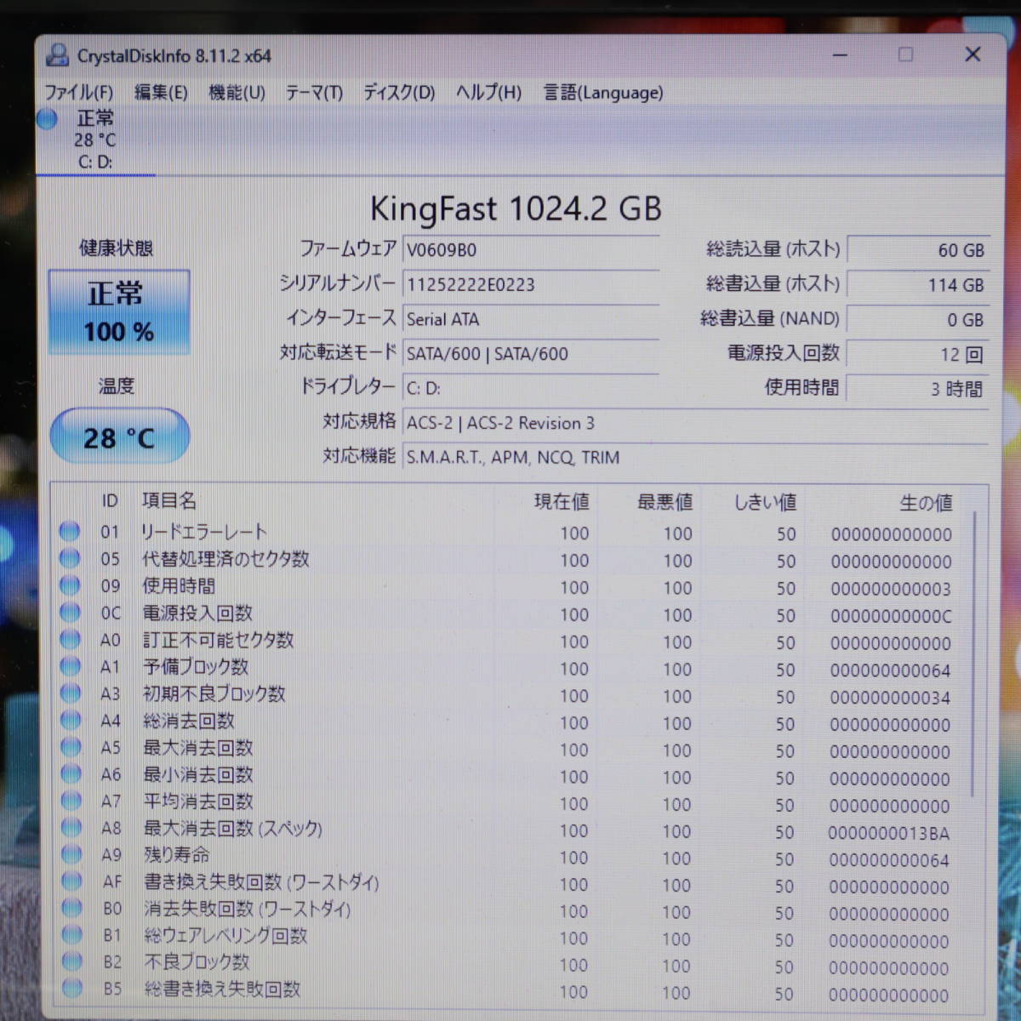Viewport: 1021px width, 1021px height.
Task: Maximize the CrystalDiskInfo window
Action: pyautogui.click(x=905, y=54)
